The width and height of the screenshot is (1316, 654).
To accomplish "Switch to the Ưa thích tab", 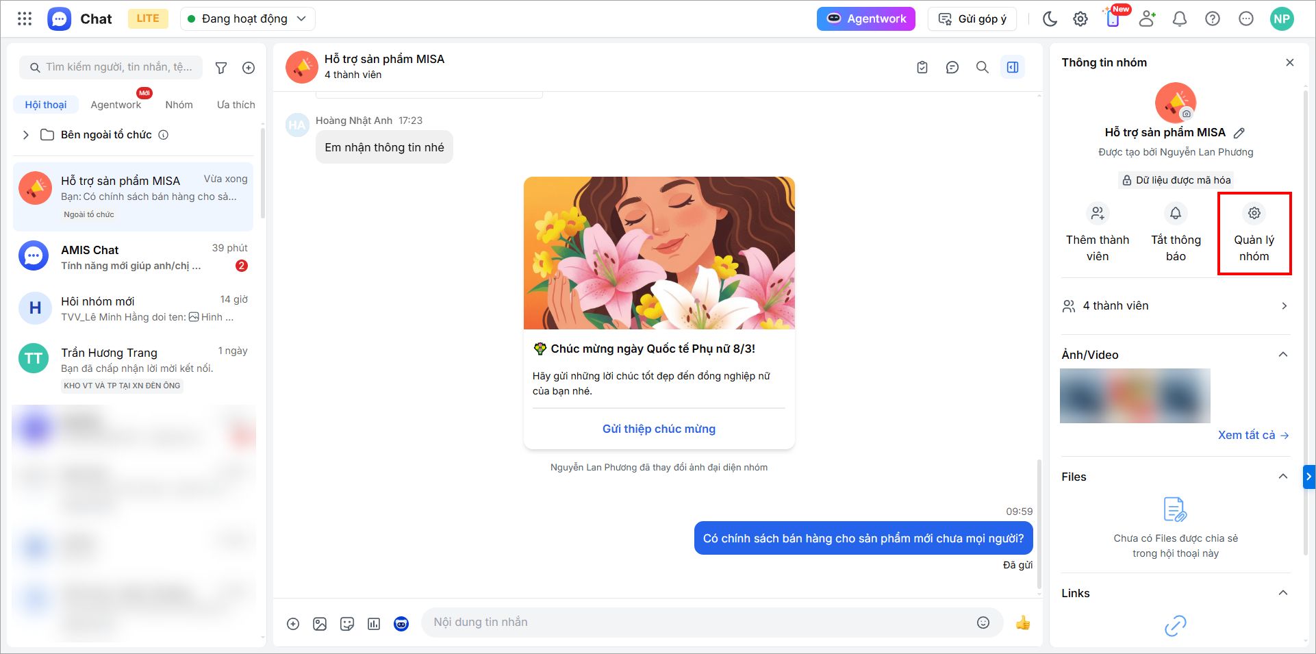I will pos(236,105).
